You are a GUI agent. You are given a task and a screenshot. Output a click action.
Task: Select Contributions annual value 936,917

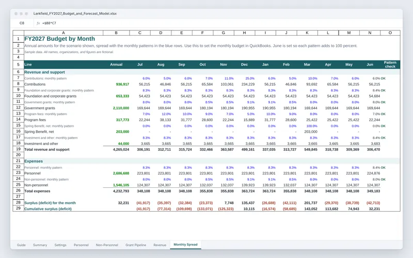pyautogui.click(x=122, y=84)
